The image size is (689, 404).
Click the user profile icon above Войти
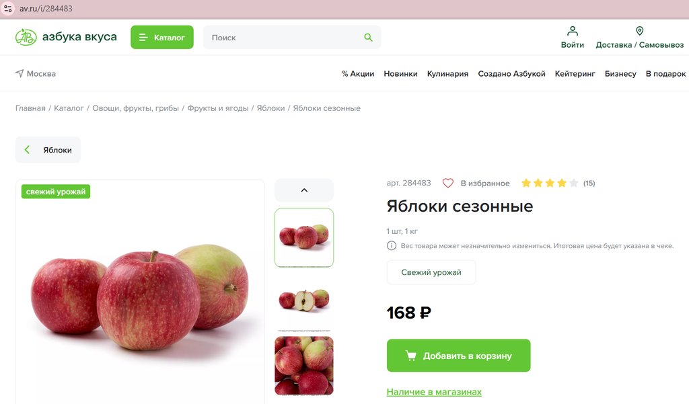click(572, 31)
